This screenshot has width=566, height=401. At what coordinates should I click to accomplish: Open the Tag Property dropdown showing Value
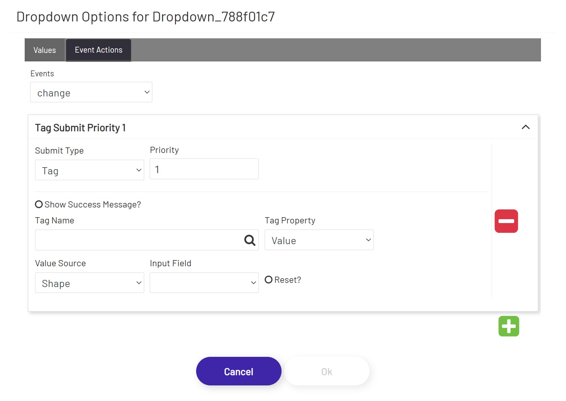319,240
